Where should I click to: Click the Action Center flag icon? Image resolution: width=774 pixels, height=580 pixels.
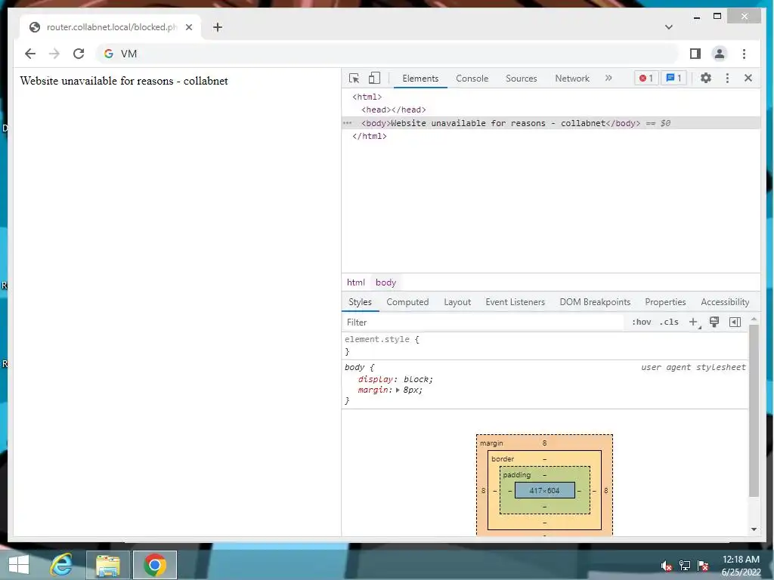[703, 566]
